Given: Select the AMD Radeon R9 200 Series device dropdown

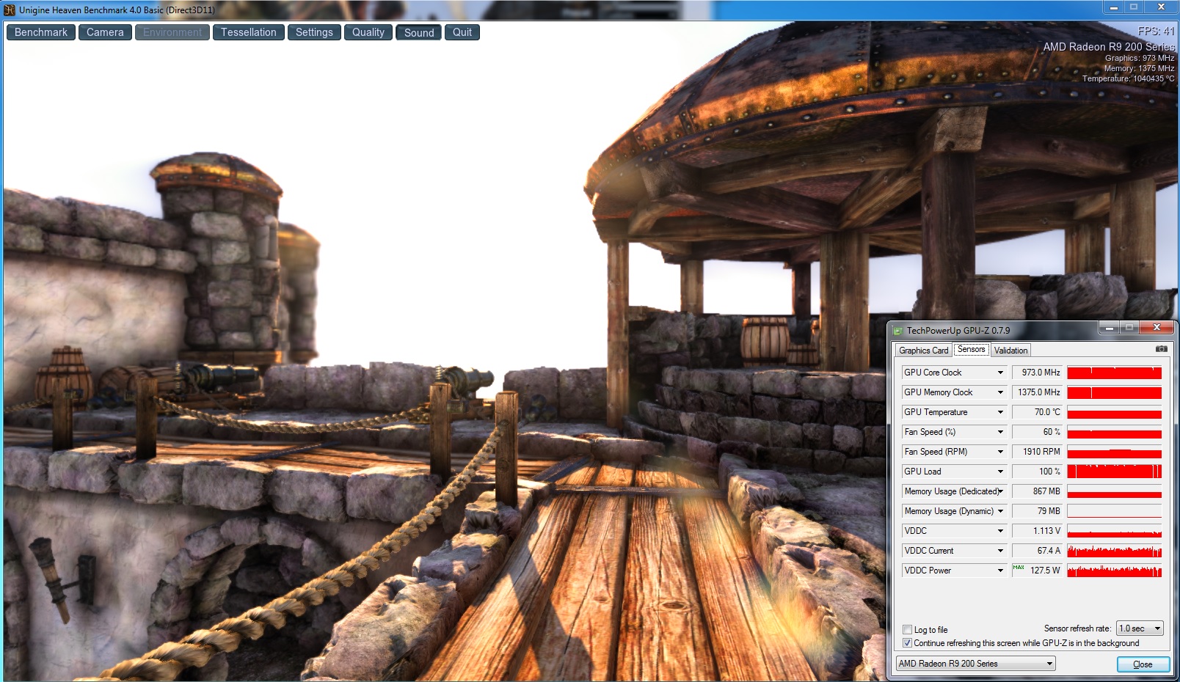Looking at the screenshot, I should tap(976, 664).
